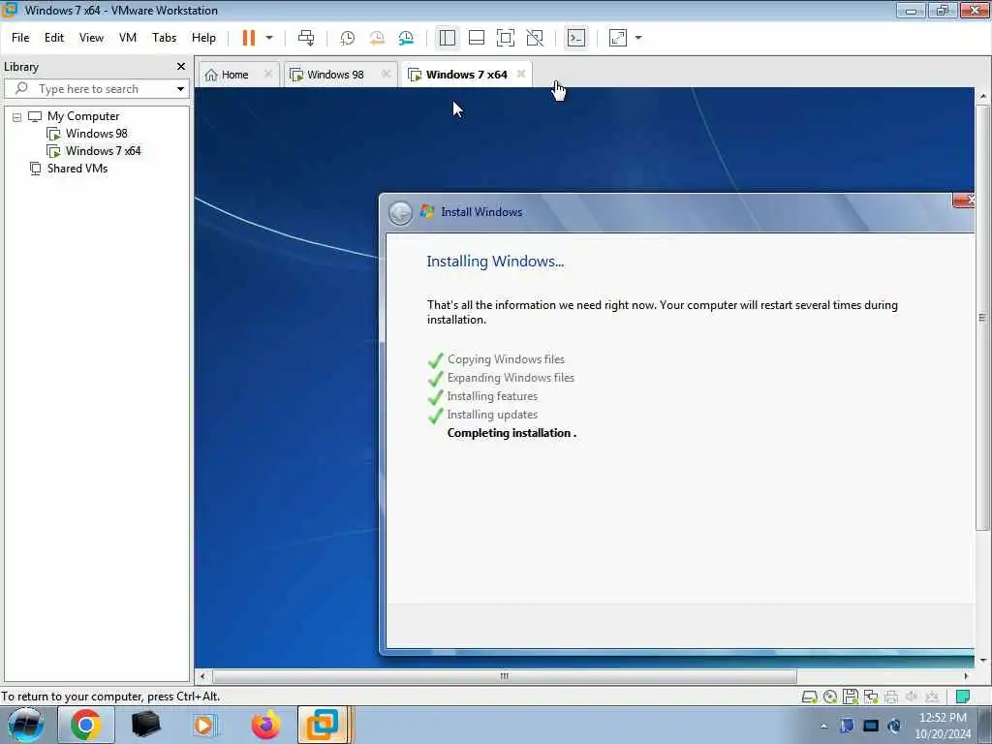Click the network adapter status icon
This screenshot has width=992, height=744.
click(x=871, y=697)
